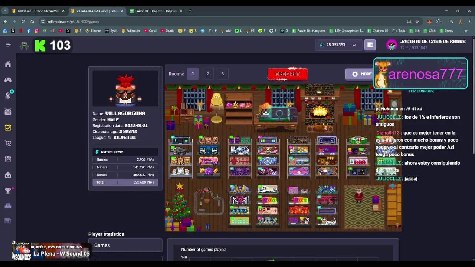Open the treasure chest sidebar icon
The width and height of the screenshot is (475, 267).
[x=8, y=112]
